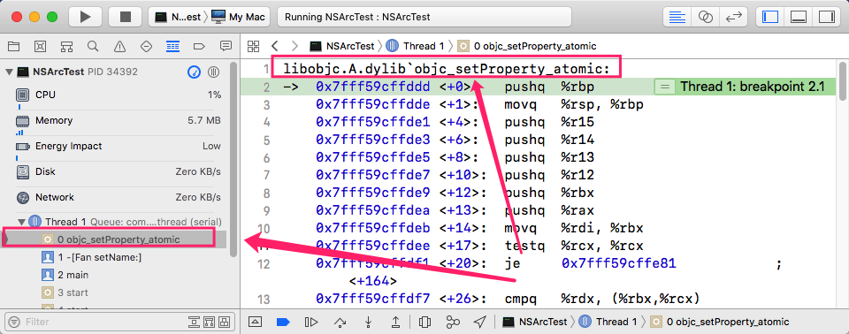Select the NSArcTest scheme in toolbar

[x=177, y=17]
